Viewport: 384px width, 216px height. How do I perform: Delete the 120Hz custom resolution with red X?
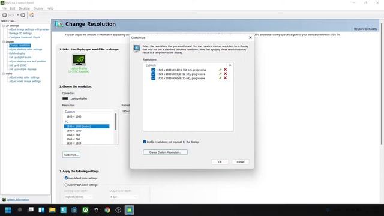(226, 70)
